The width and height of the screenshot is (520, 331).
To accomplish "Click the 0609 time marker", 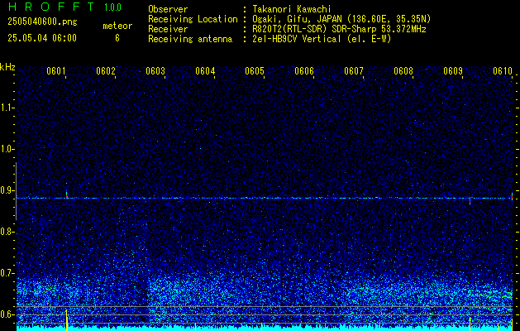I will 453,71.
